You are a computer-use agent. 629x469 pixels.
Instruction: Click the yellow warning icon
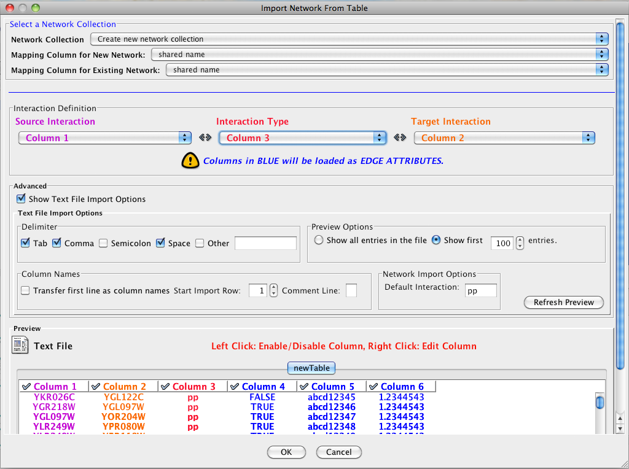(x=190, y=161)
